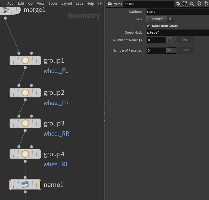
Task: Click the node name field containing name1
Action: pos(149,4)
